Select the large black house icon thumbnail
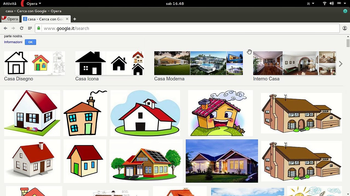The width and height of the screenshot is (350, 196). pyautogui.click(x=91, y=63)
